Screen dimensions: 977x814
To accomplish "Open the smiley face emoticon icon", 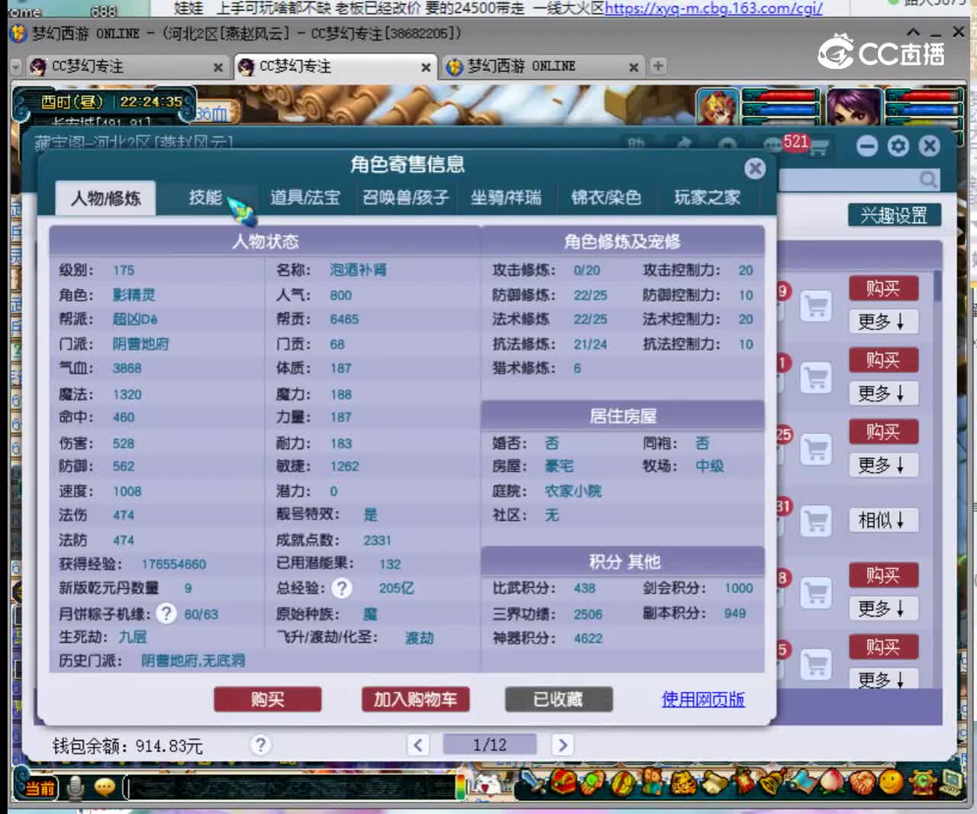I will click(x=891, y=782).
